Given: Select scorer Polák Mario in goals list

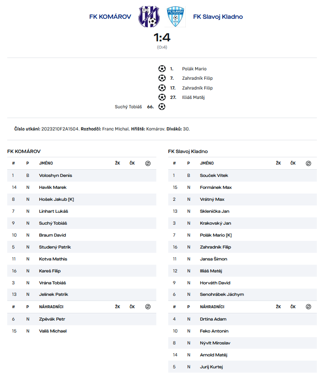Looking at the screenshot, I should (194, 69).
